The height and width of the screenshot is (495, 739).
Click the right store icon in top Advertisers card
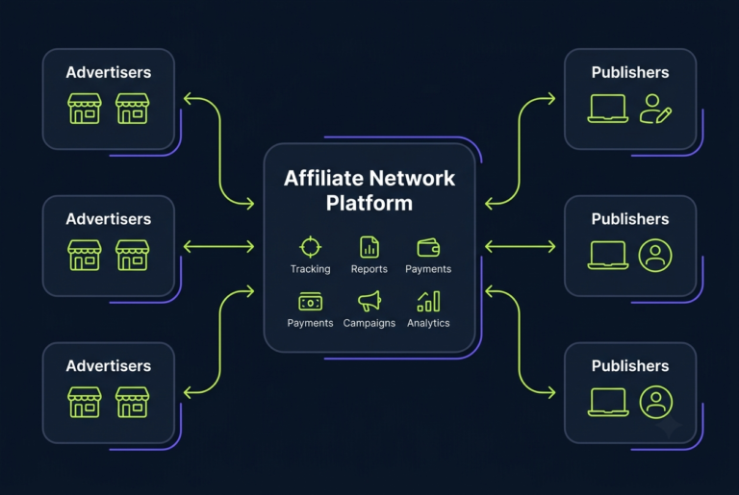(133, 109)
